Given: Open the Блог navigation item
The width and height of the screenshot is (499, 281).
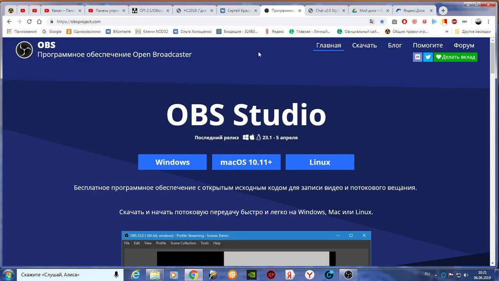Looking at the screenshot, I should (395, 45).
